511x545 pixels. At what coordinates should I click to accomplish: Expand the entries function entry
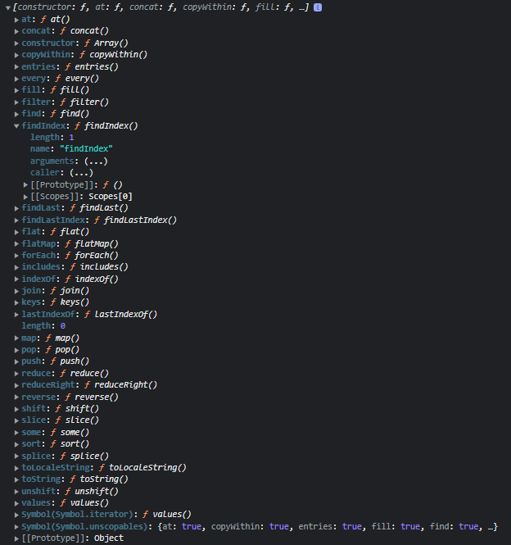(16, 66)
